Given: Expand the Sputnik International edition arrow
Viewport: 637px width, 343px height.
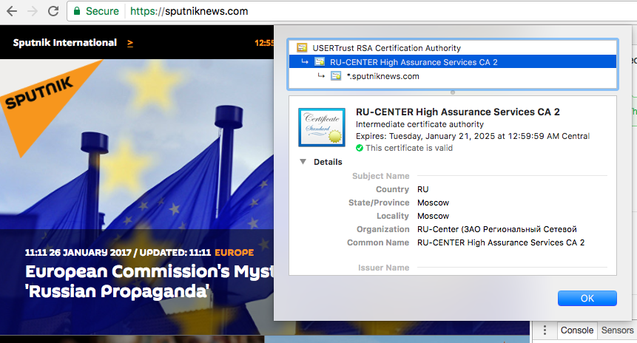Looking at the screenshot, I should point(130,43).
